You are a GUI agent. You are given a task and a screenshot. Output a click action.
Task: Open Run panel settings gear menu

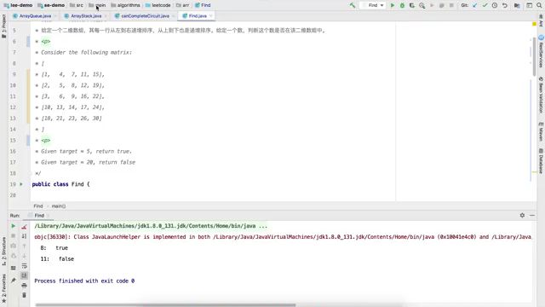[x=522, y=216]
